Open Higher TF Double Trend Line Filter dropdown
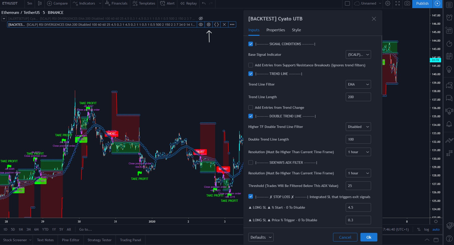This screenshot has width=454, height=245. (x=358, y=127)
